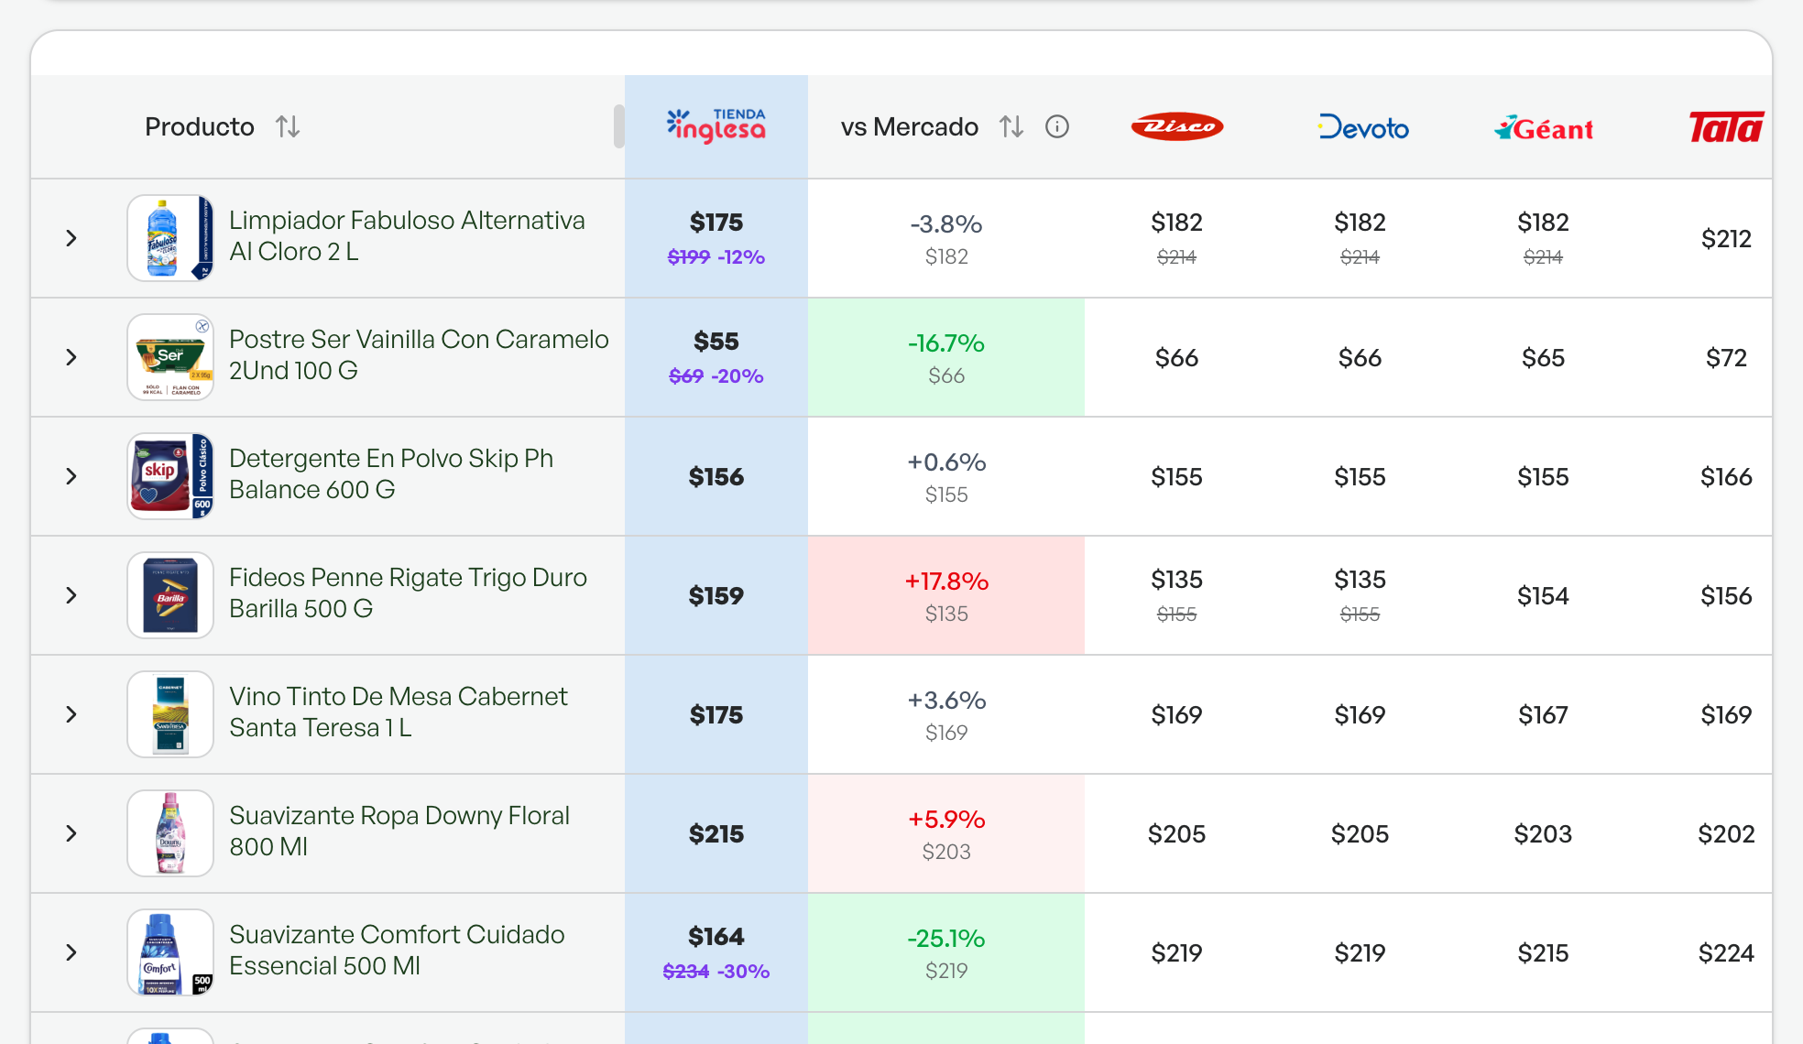Open Postre Ser Vainilla Con Caramelo link

click(x=419, y=354)
